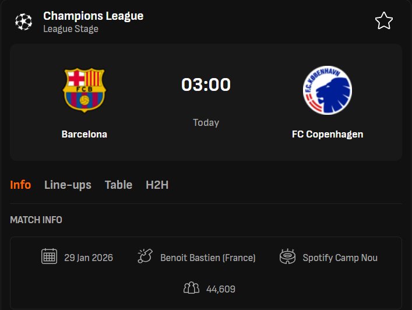Toggle the favorite star for this match
This screenshot has width=412, height=310.
pos(383,22)
